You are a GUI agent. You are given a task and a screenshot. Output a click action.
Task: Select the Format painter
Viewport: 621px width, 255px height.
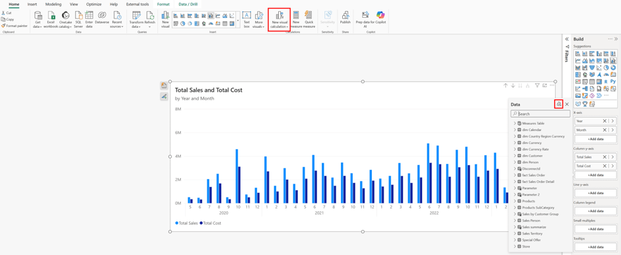(15, 26)
